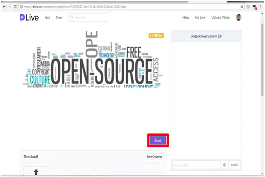The image size is (265, 177).
Task: Choose Upload Video in the header
Action: point(220,17)
